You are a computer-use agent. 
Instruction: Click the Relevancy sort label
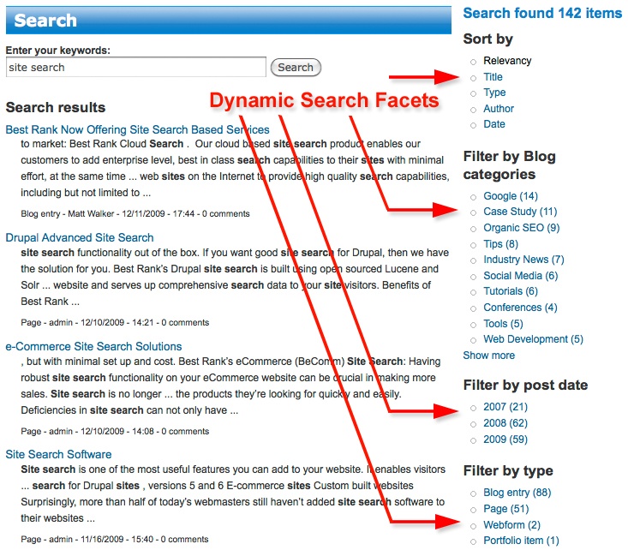pyautogui.click(x=507, y=61)
